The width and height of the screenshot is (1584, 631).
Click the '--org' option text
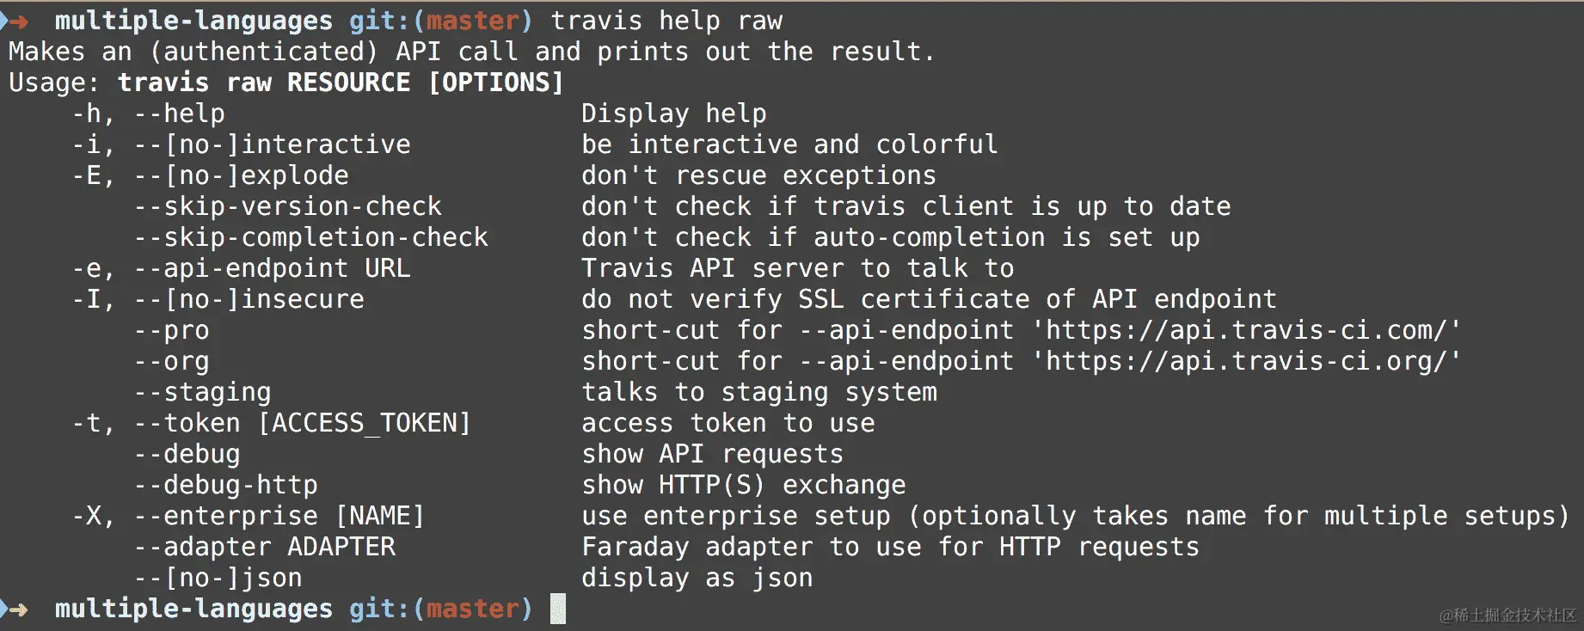coord(172,361)
